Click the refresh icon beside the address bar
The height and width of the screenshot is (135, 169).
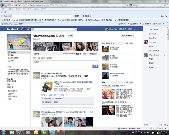pos(12,5)
